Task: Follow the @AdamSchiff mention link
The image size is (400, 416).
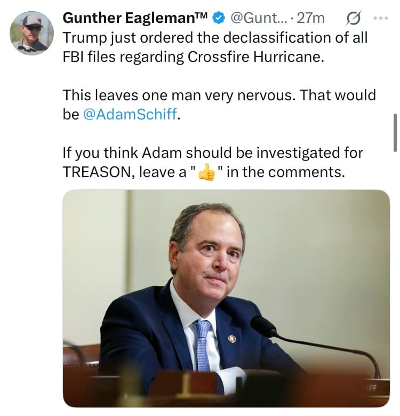Action: click(130, 114)
